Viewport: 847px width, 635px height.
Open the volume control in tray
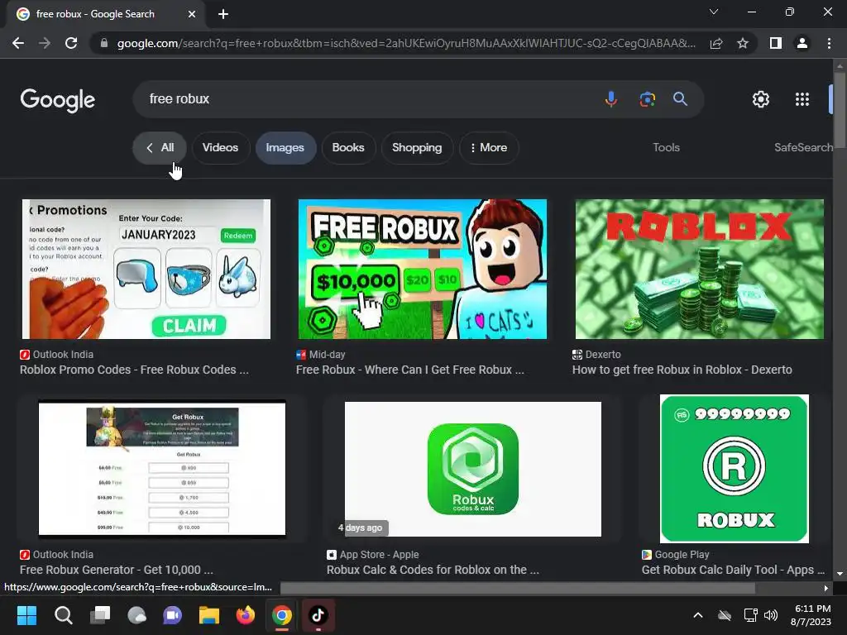[x=772, y=615]
